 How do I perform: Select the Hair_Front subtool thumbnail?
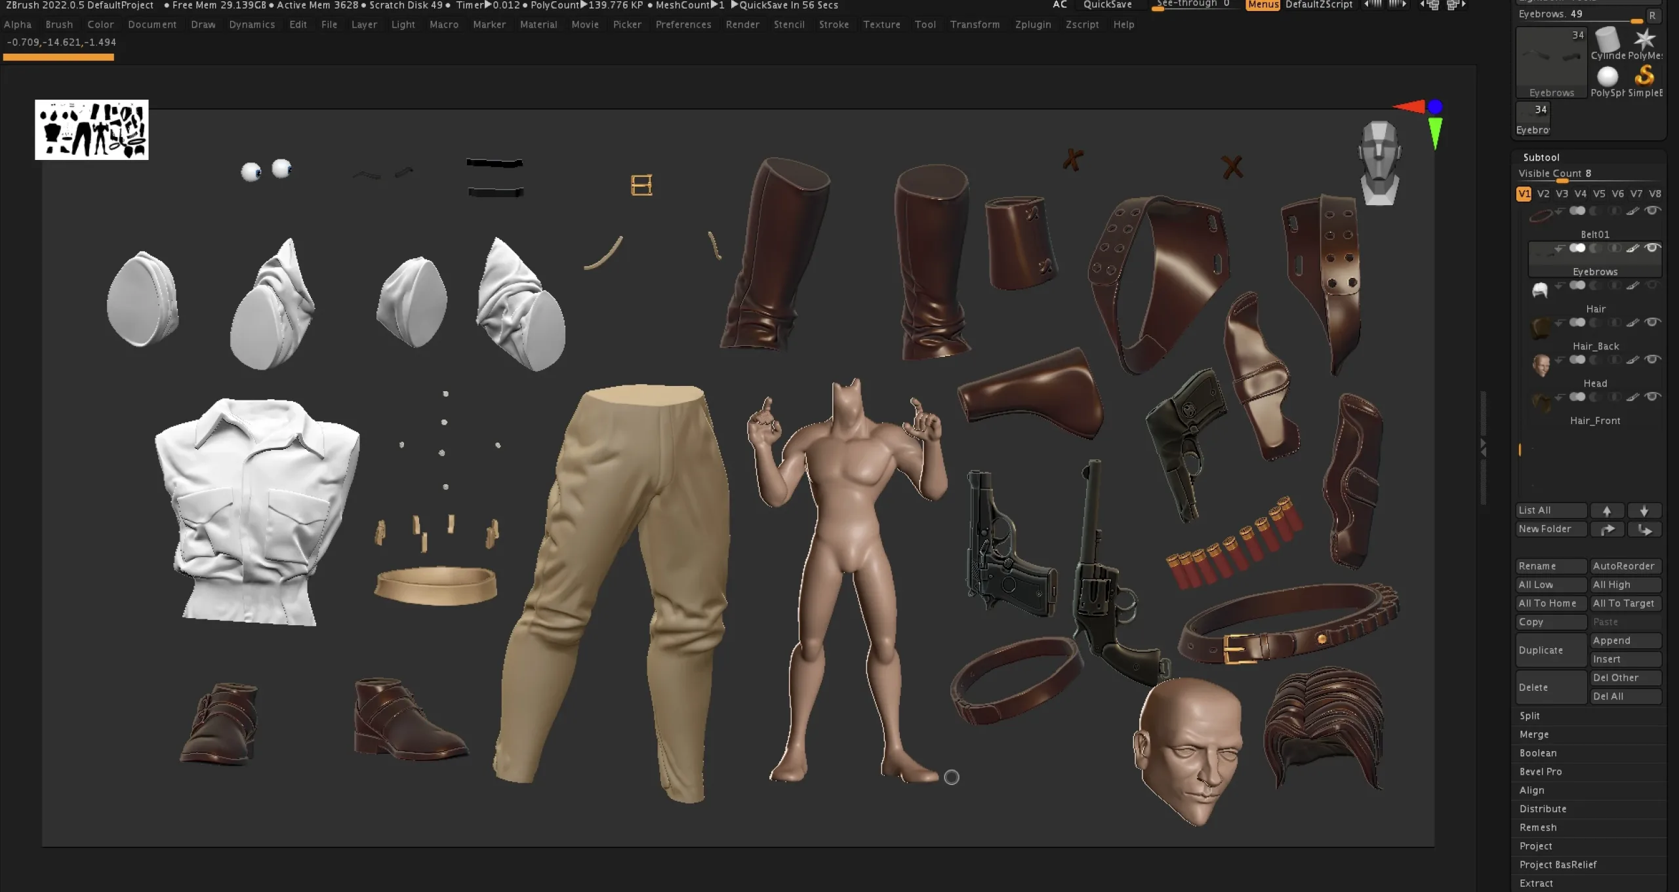[x=1541, y=402]
